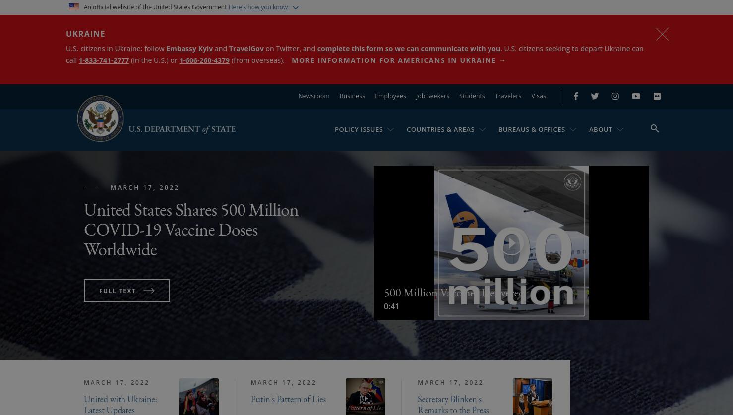Image resolution: width=733 pixels, height=415 pixels.
Task: Open the Flickr icon in header
Action: point(657,96)
